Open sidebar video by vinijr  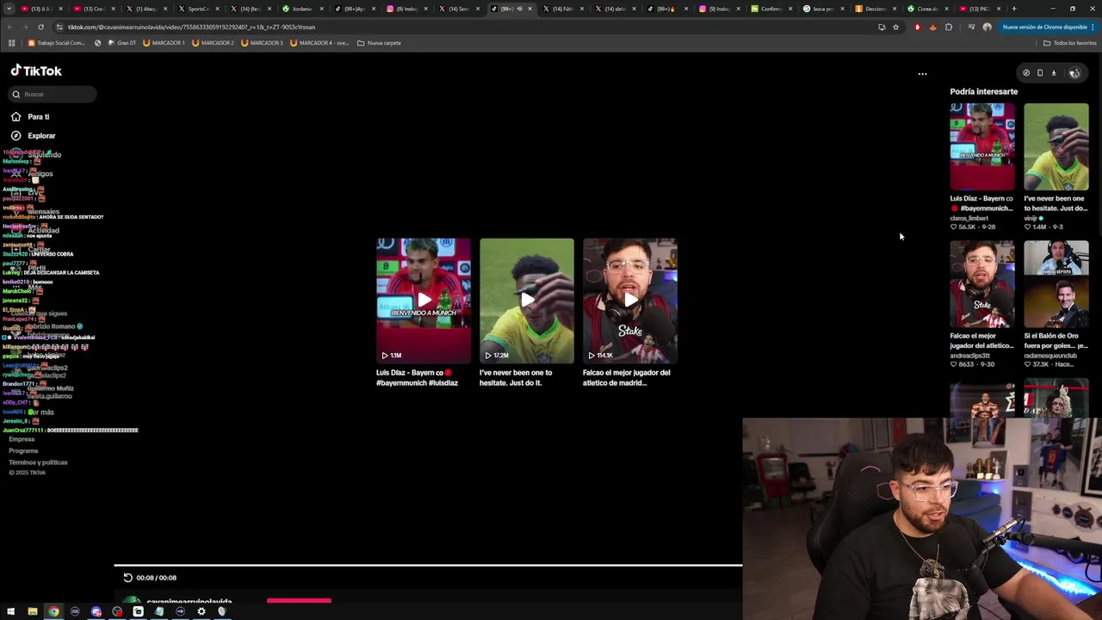1056,146
